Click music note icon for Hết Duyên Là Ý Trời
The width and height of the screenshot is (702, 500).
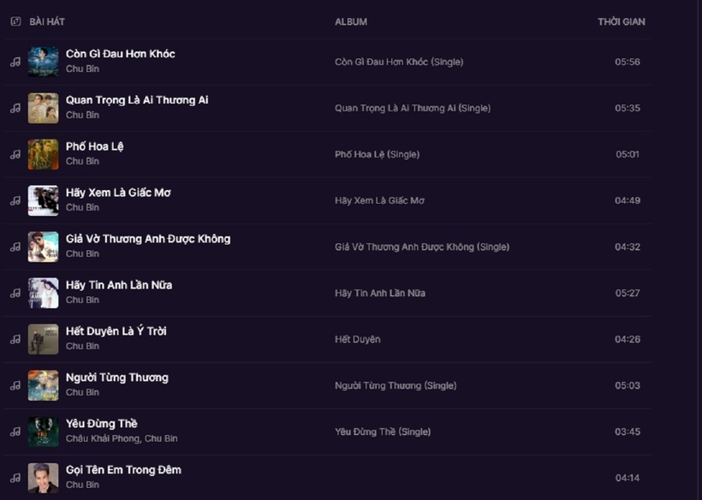15,339
